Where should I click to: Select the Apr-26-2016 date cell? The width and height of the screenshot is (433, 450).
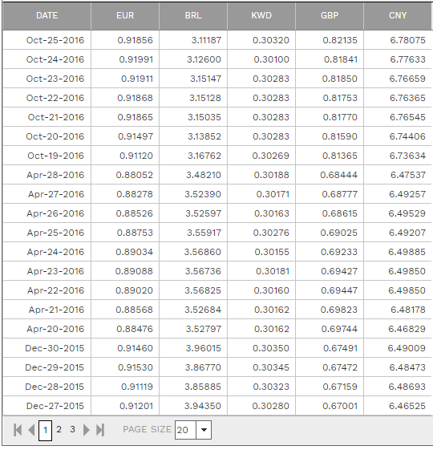click(47, 213)
